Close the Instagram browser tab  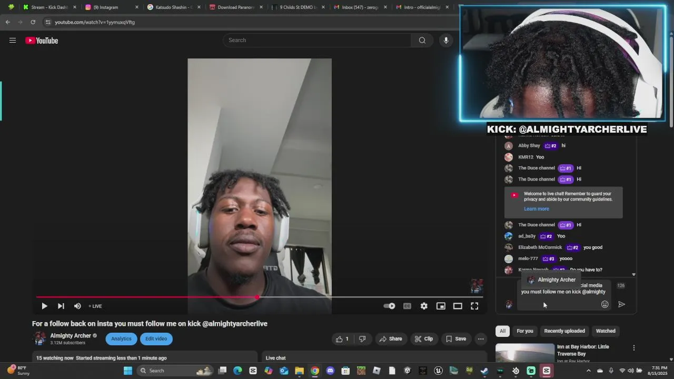point(137,7)
